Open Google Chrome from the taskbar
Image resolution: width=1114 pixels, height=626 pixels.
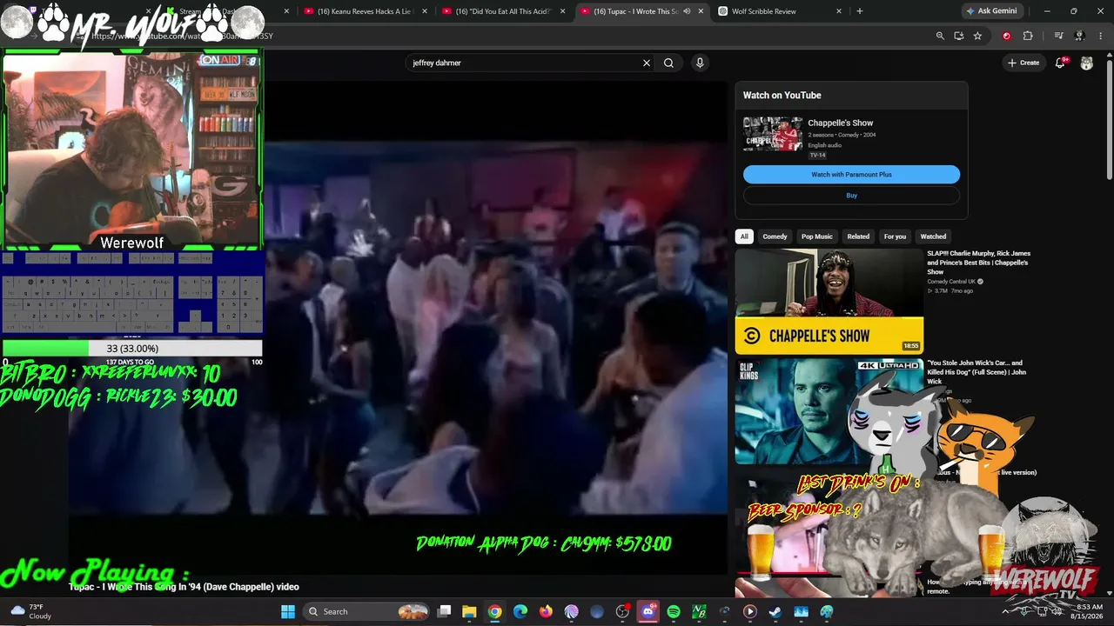[494, 611]
